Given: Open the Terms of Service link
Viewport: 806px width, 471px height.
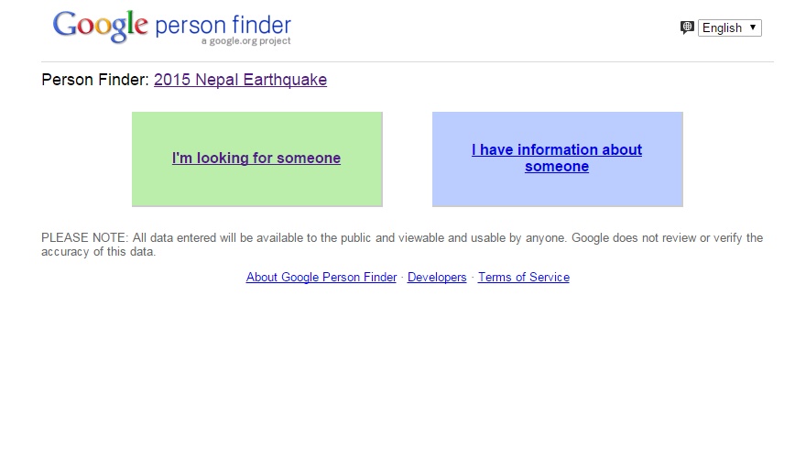Looking at the screenshot, I should 523,278.
